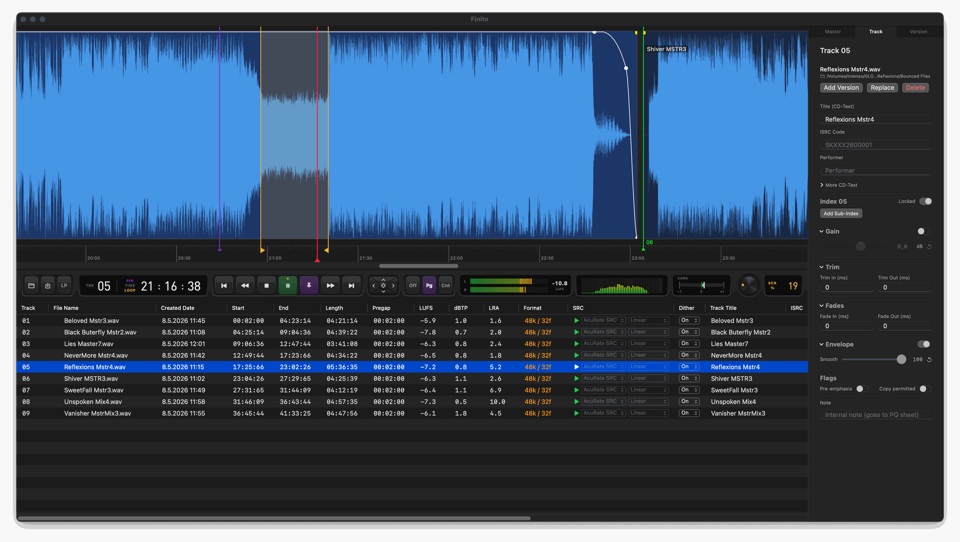Click the Add Version button
Image resolution: width=960 pixels, height=542 pixels.
(841, 88)
